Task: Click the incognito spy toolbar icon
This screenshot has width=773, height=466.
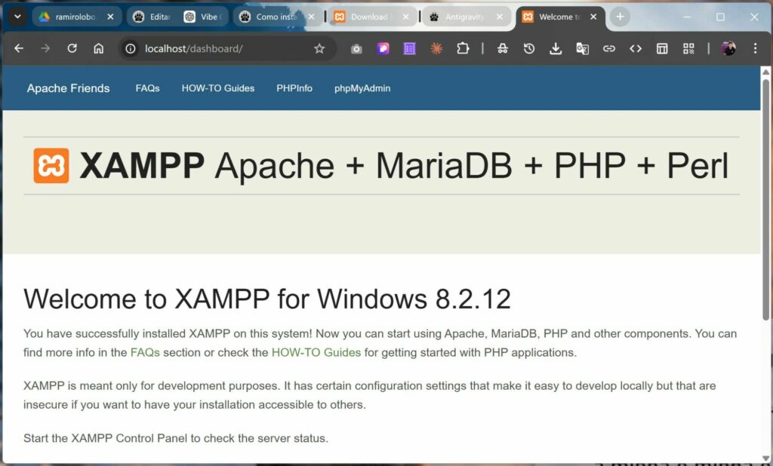Action: [x=502, y=48]
